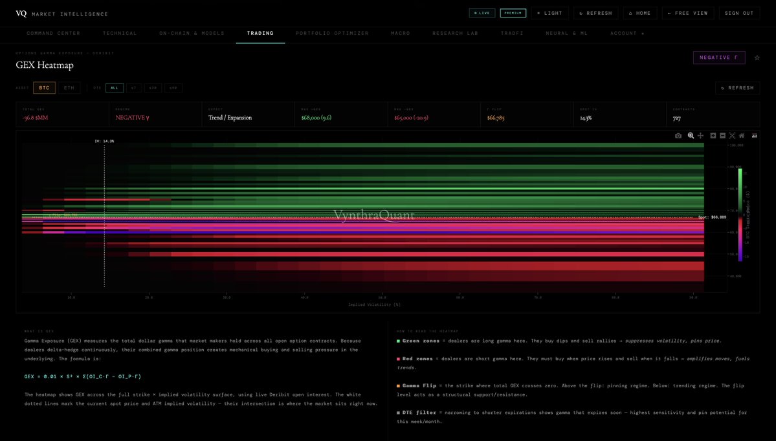Click the PREMIUM badge

[513, 14]
